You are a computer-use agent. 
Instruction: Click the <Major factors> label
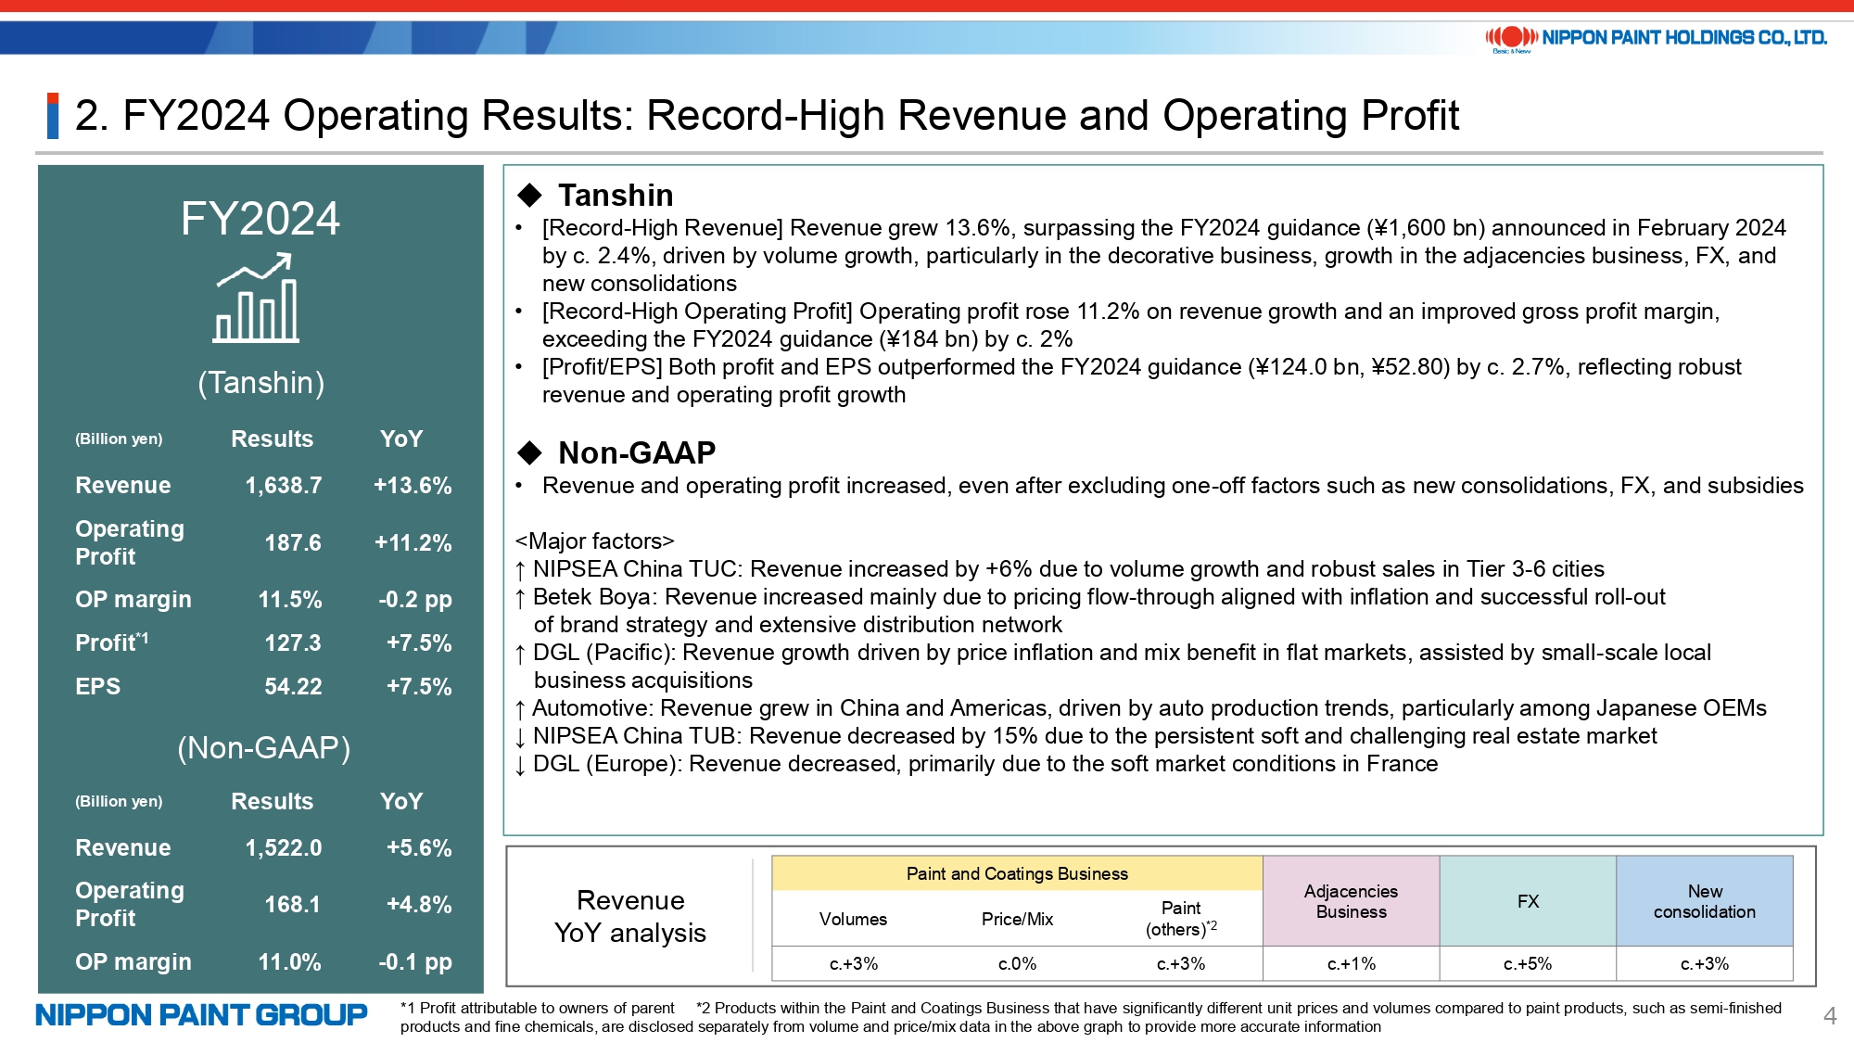tap(595, 541)
